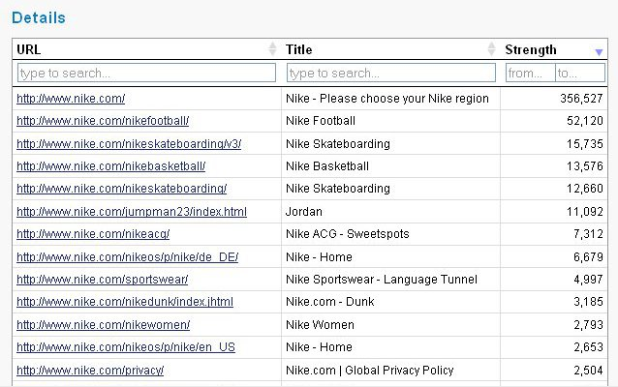This screenshot has width=618, height=387.
Task: Select the strength value 2,653
Action: click(x=588, y=347)
